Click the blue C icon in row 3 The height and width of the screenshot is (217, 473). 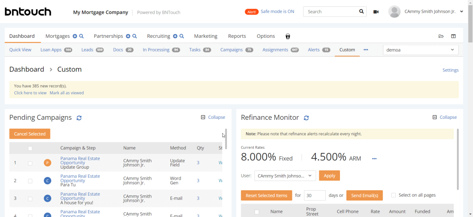tap(48, 198)
